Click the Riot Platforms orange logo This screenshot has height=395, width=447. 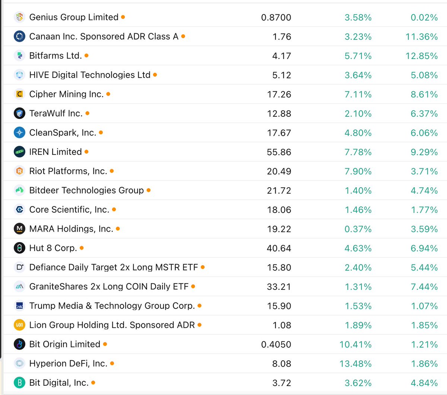coord(19,171)
